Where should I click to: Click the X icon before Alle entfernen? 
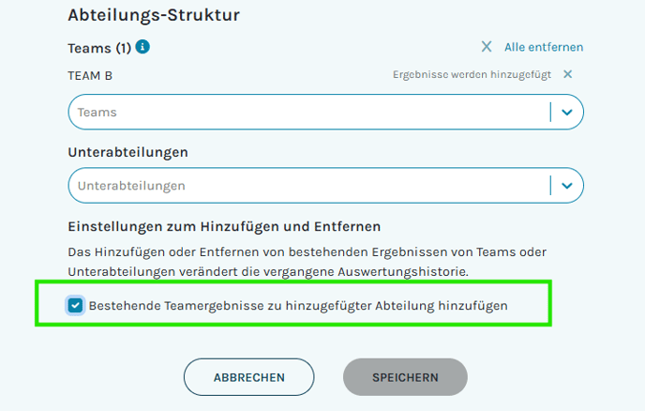(x=486, y=47)
